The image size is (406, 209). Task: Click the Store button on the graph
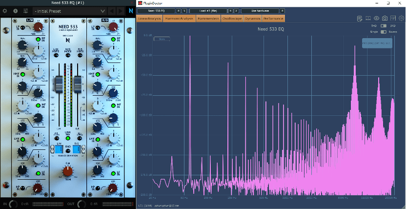coord(162,39)
